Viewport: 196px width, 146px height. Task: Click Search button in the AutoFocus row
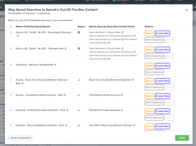pos(149,66)
